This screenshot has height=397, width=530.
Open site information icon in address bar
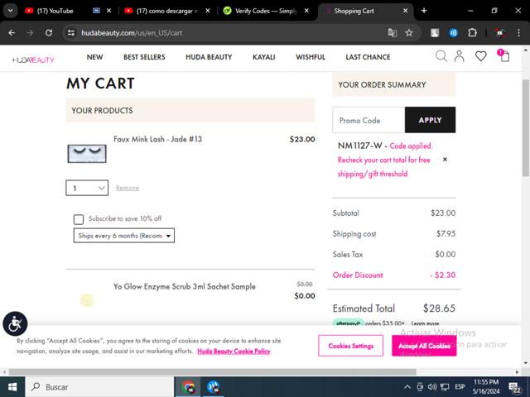tap(71, 33)
